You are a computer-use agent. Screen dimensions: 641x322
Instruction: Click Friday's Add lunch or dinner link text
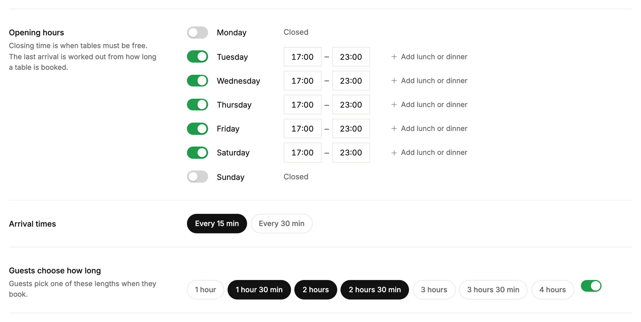(x=434, y=128)
